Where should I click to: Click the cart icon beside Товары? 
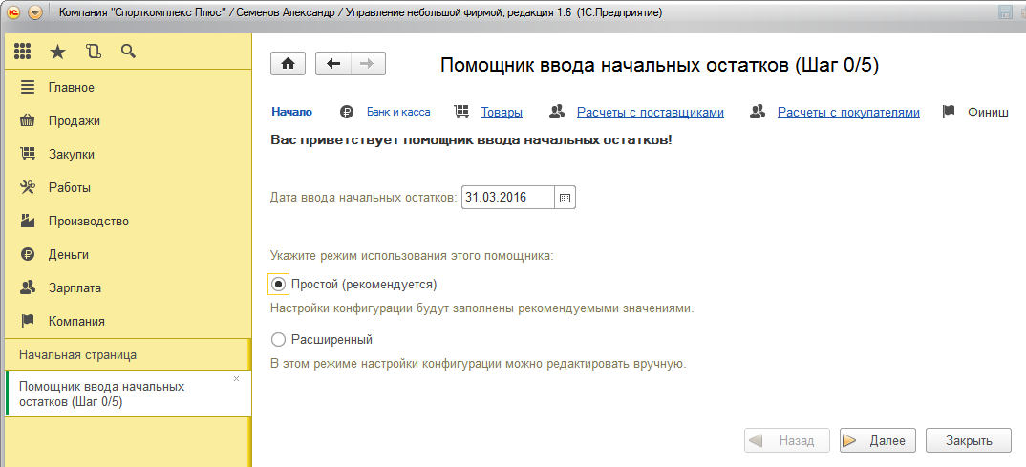462,112
